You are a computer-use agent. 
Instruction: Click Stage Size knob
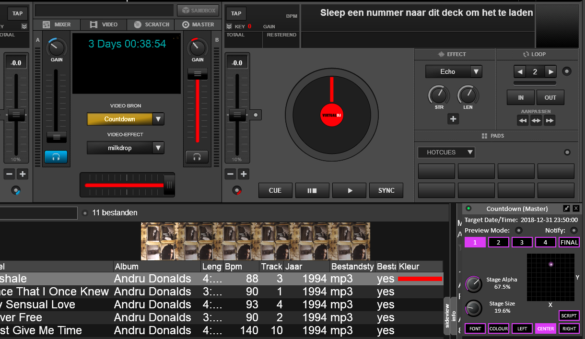tap(474, 308)
